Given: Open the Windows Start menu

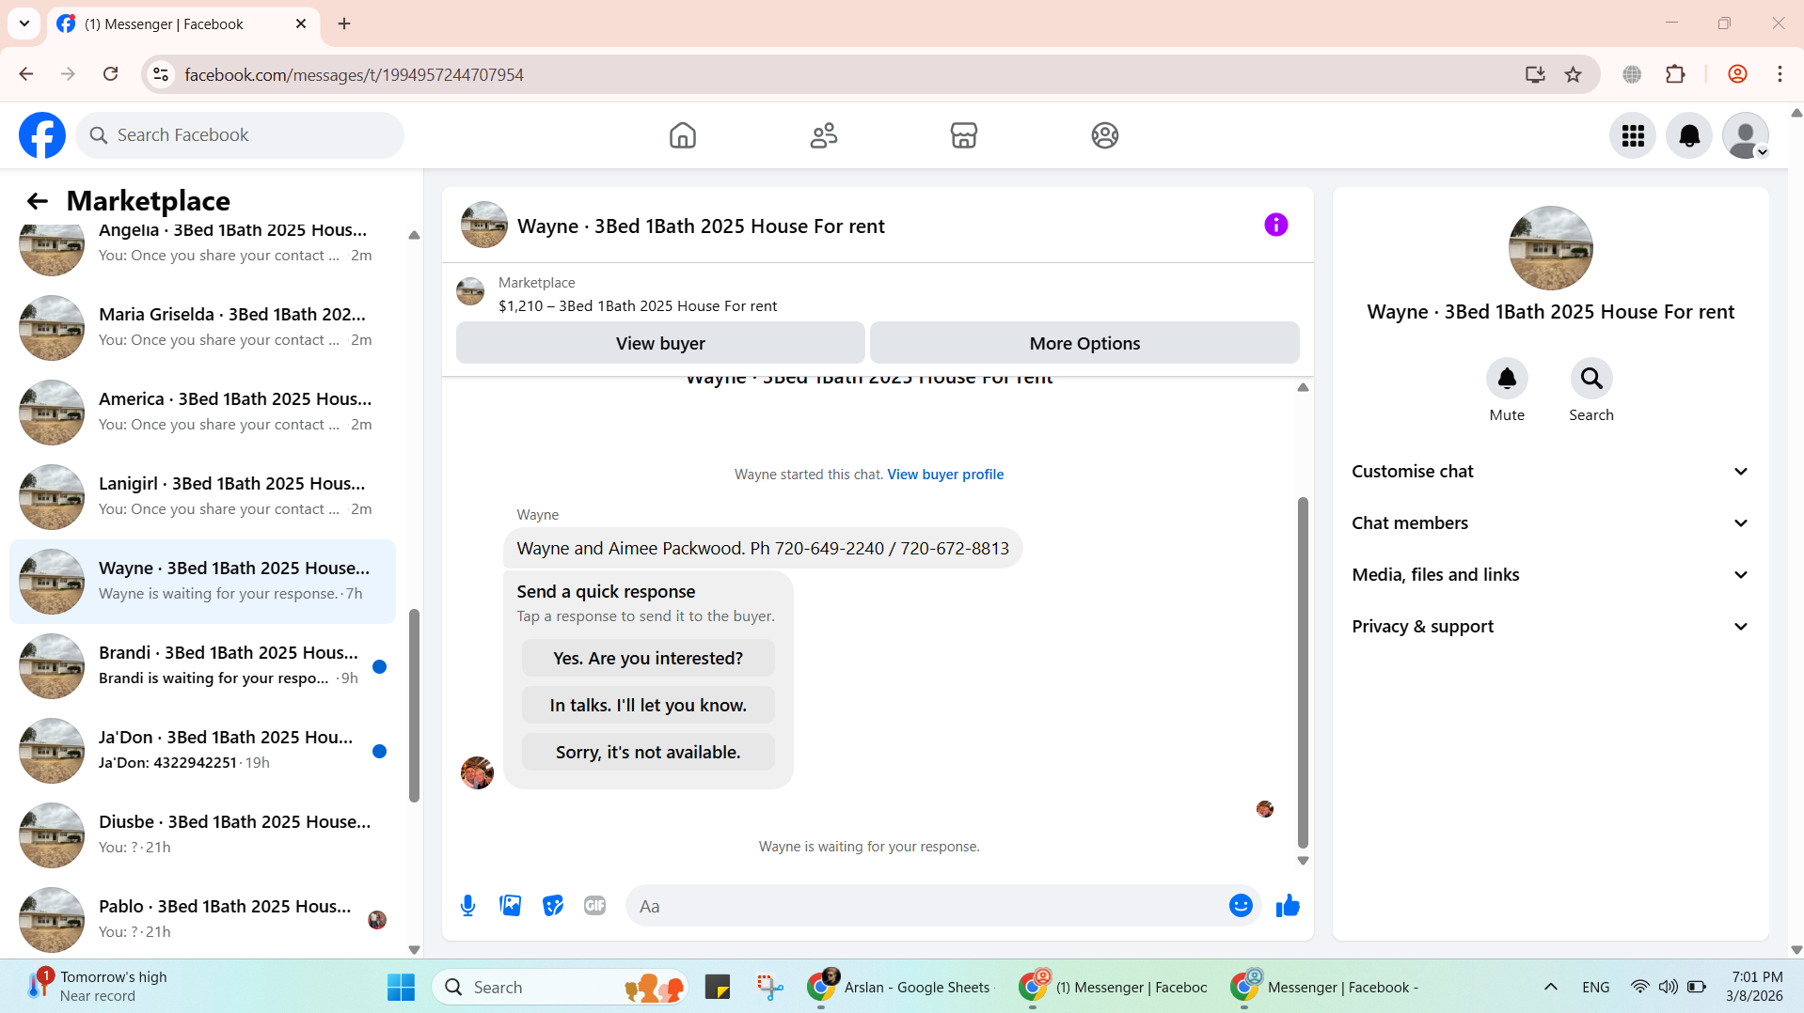Looking at the screenshot, I should click(402, 988).
